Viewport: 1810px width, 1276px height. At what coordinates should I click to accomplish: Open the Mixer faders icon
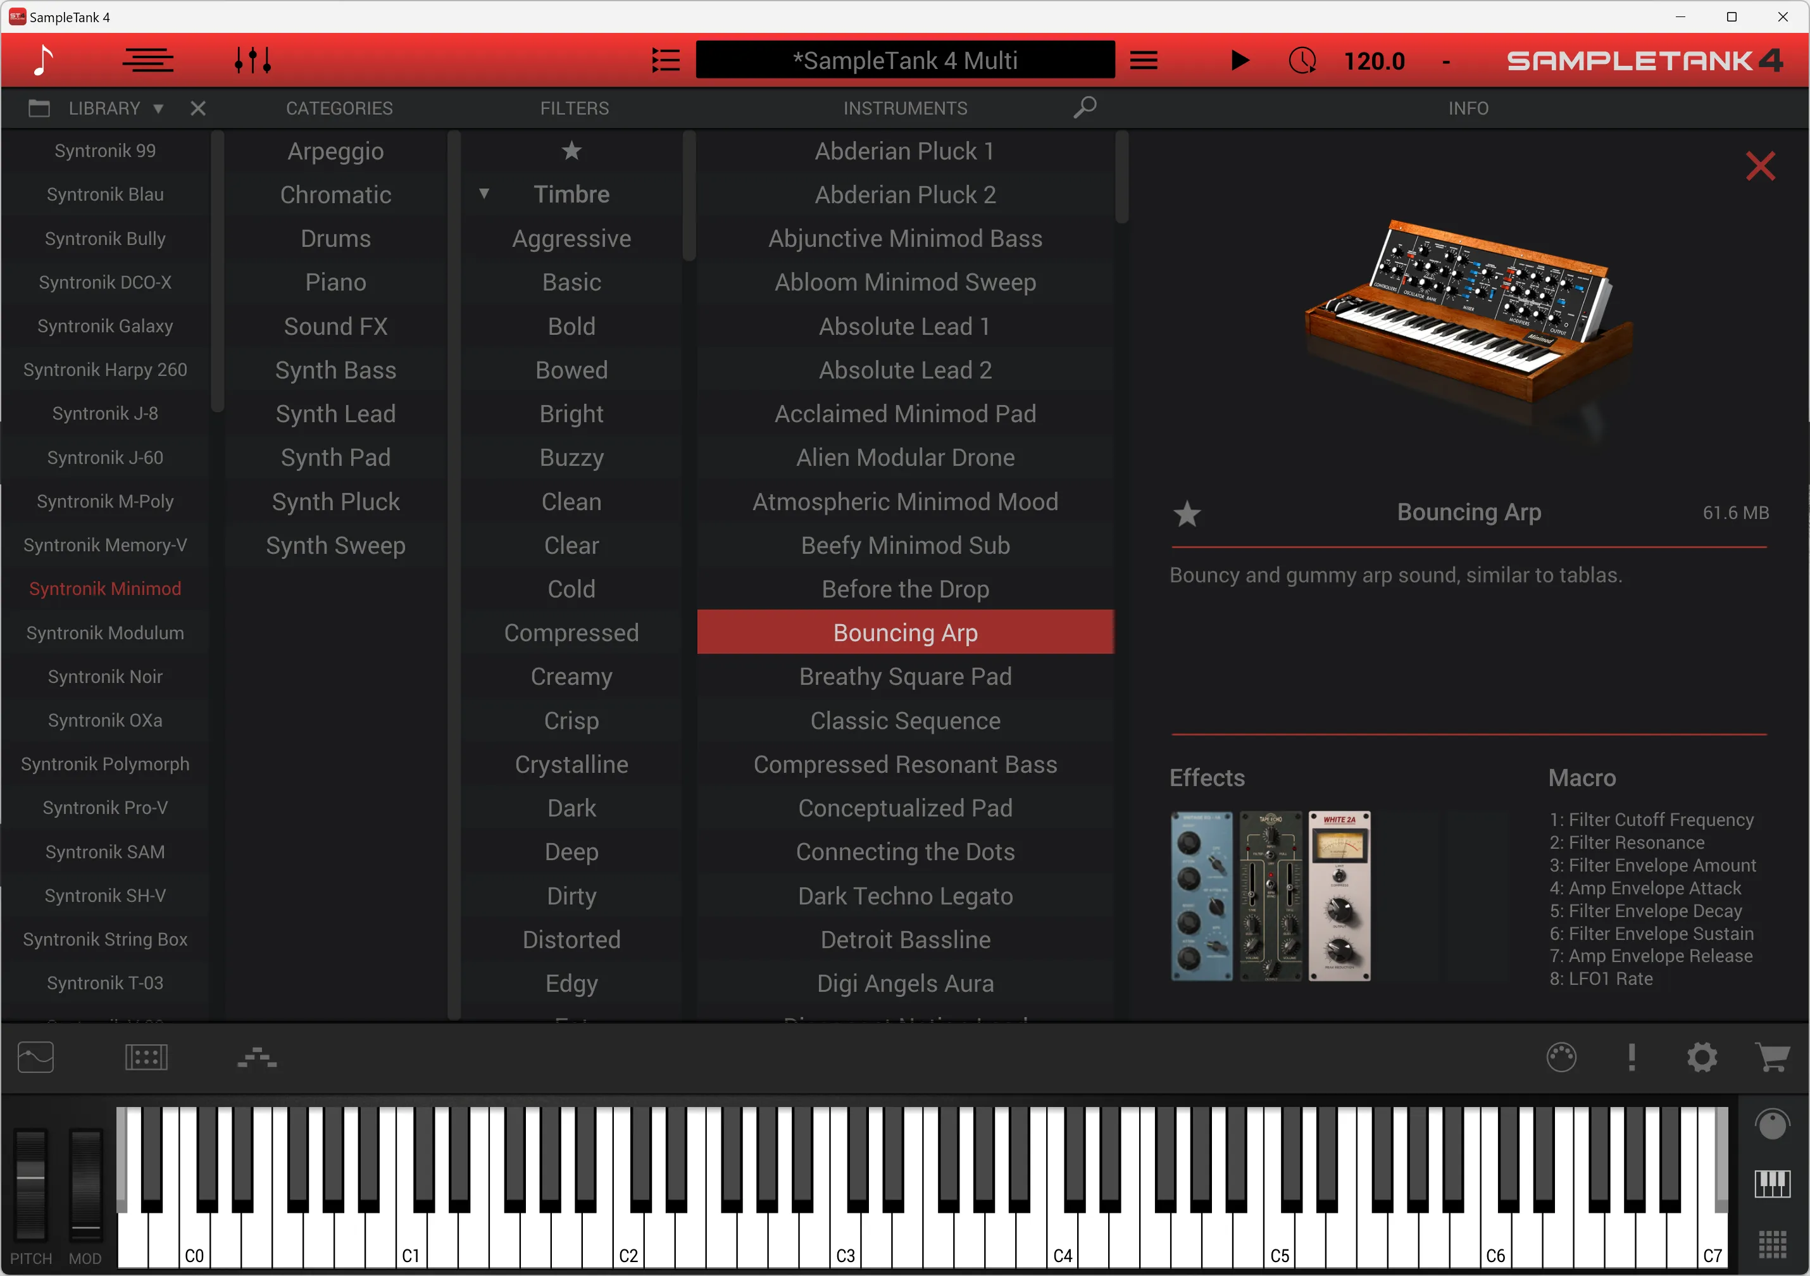tap(253, 61)
